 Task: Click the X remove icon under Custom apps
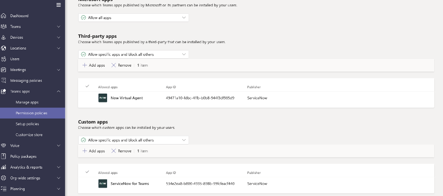(x=113, y=151)
